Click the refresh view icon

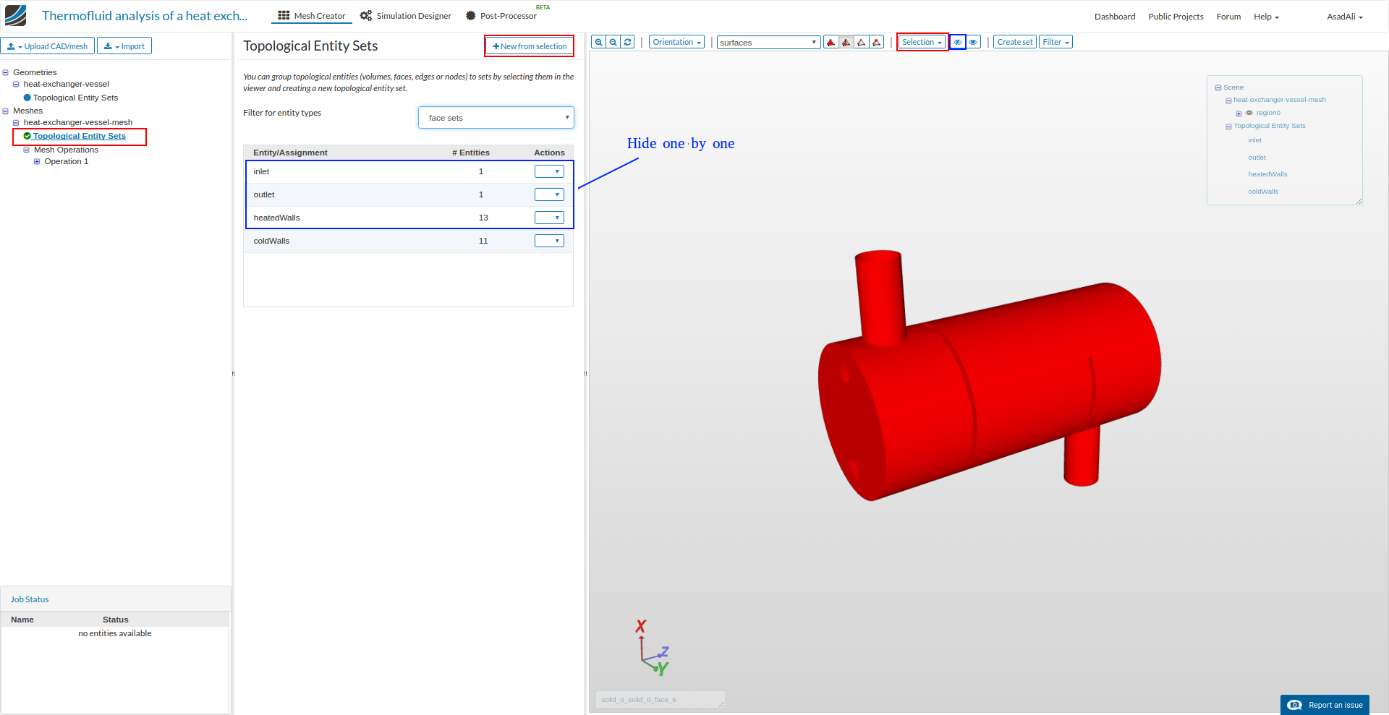[x=627, y=42]
